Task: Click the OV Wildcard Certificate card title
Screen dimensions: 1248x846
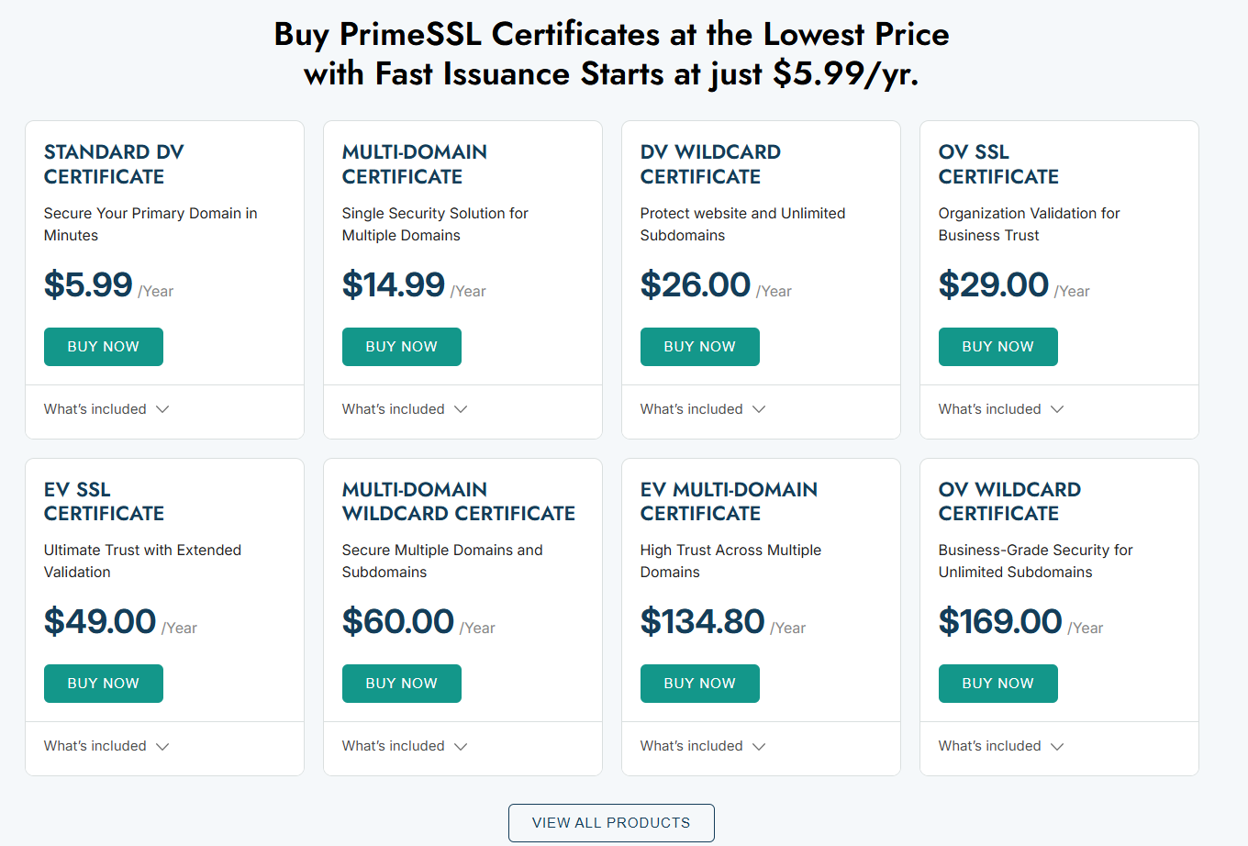Action: pos(1009,501)
